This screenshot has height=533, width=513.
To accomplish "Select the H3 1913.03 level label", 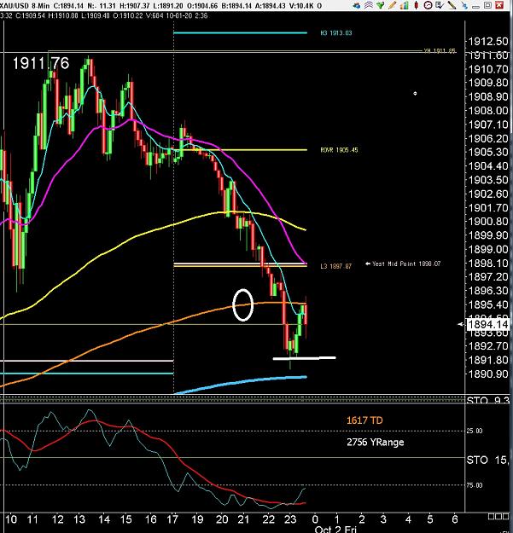I will [x=336, y=33].
